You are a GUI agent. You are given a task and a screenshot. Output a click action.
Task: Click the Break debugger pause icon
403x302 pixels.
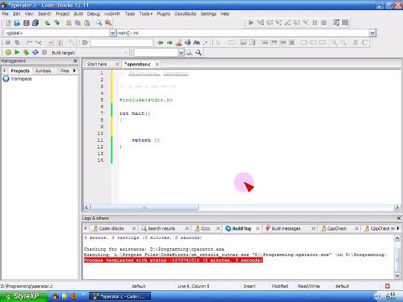click(x=315, y=23)
